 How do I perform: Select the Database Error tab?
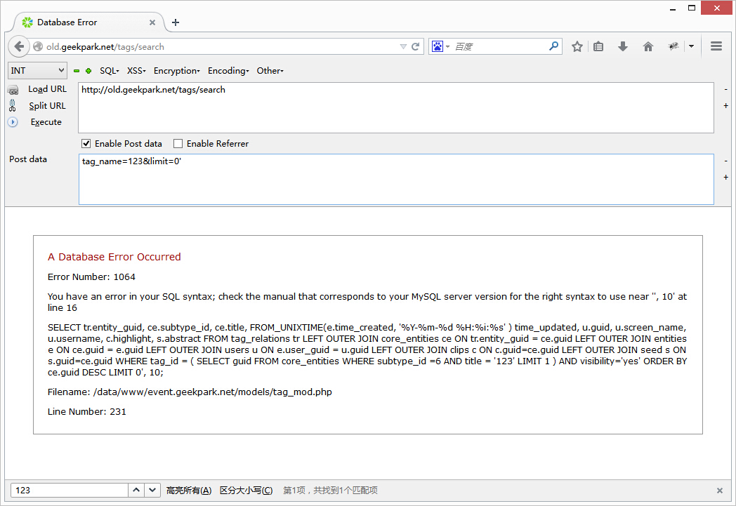[x=89, y=22]
